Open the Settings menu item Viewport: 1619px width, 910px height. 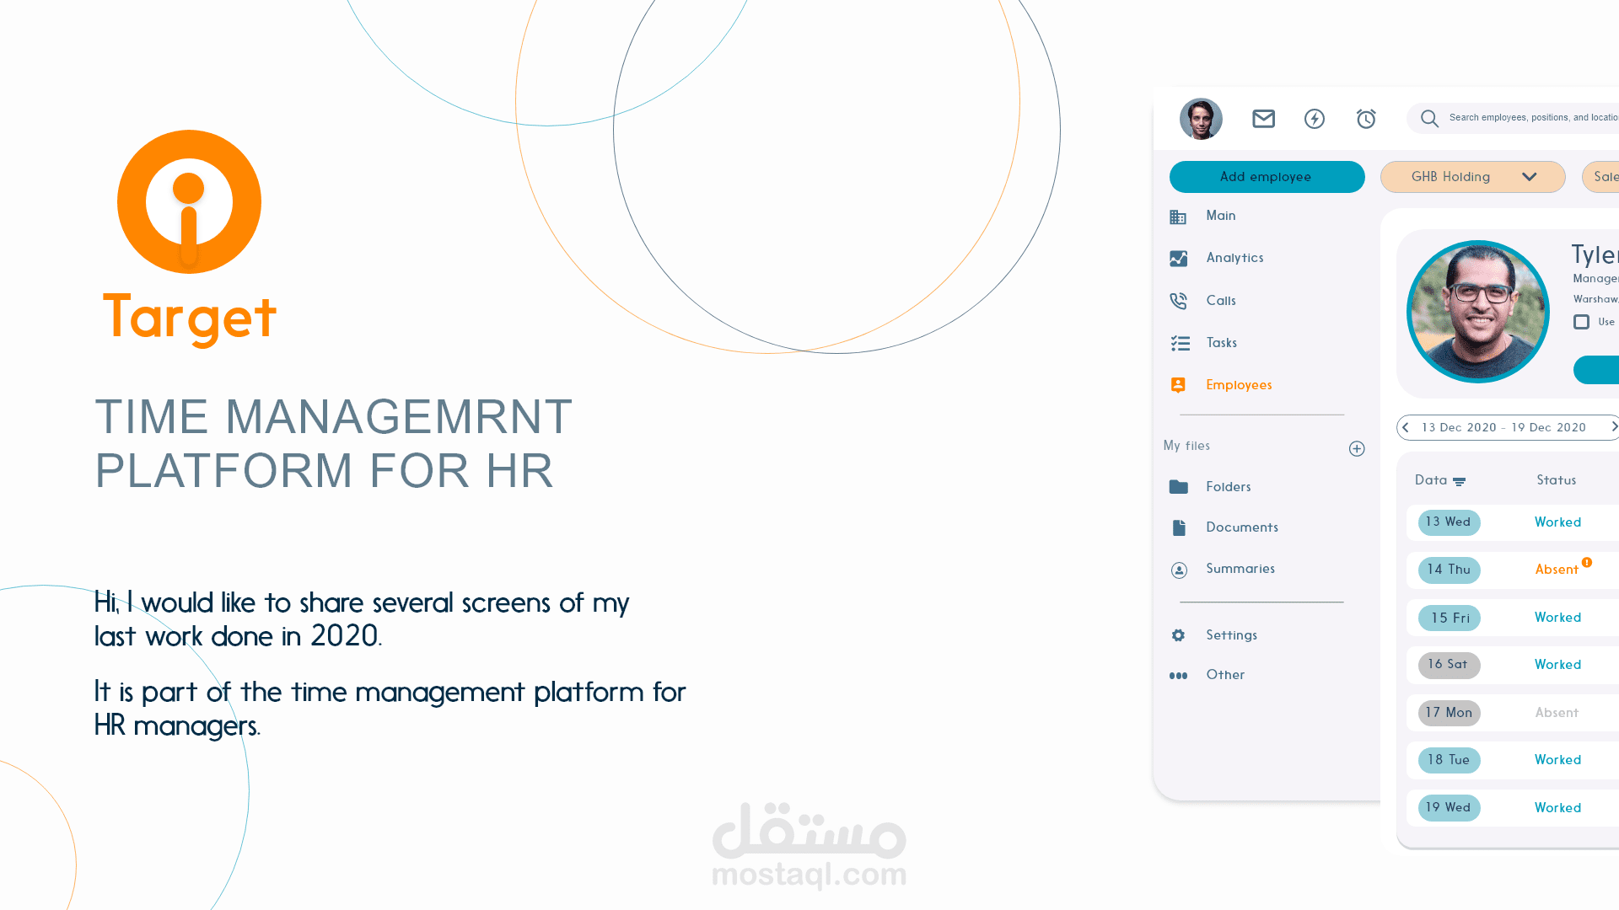click(1231, 635)
